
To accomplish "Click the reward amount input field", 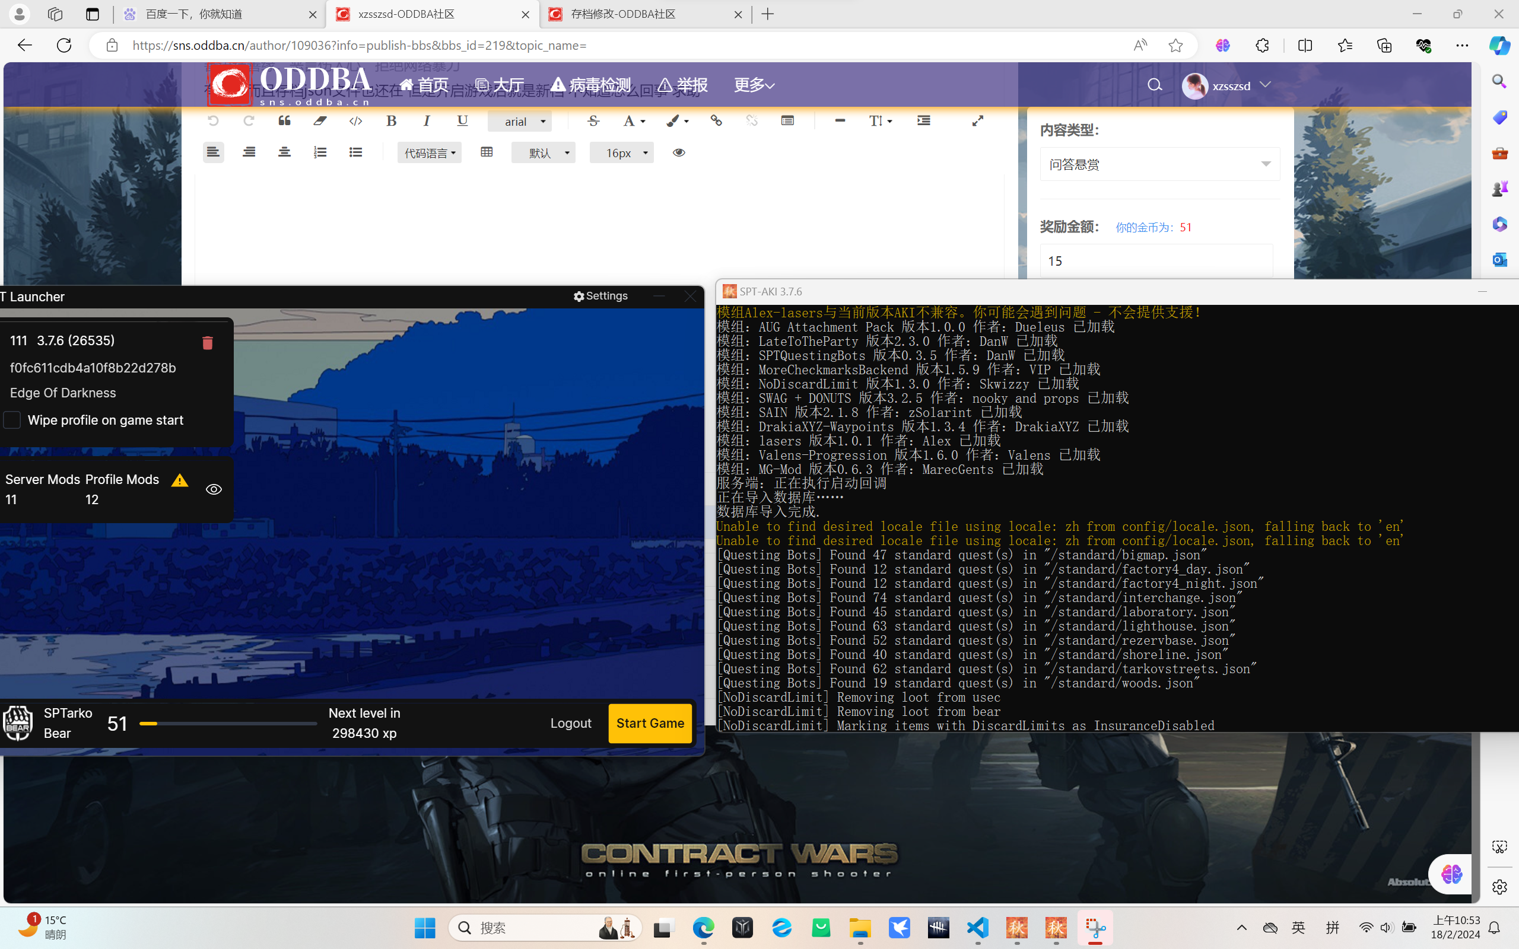I will point(1156,260).
